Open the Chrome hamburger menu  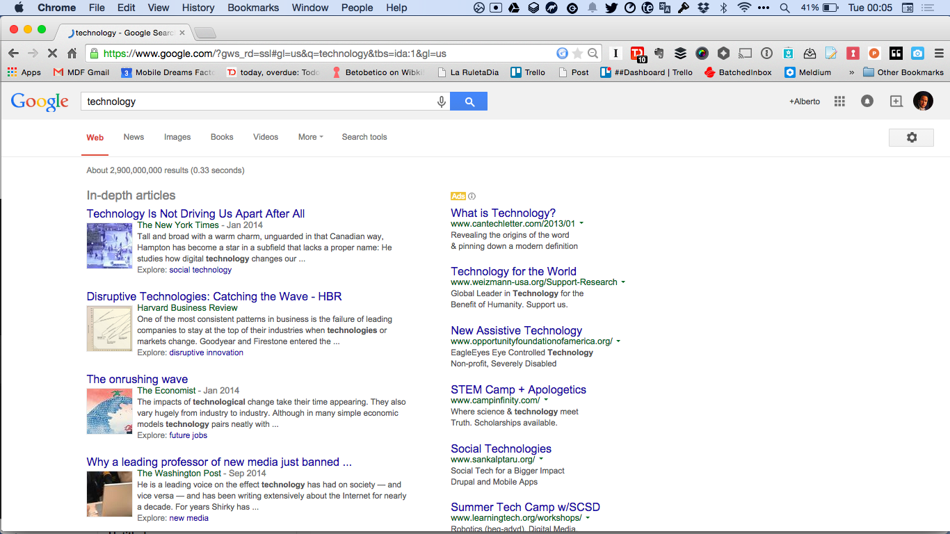pyautogui.click(x=938, y=54)
